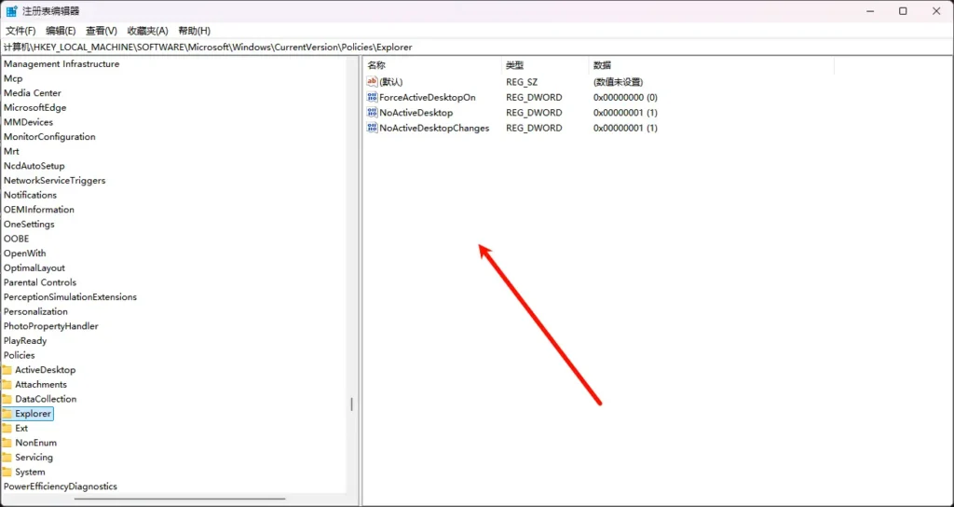954x507 pixels.
Task: Select the PhotoPropertyHandler key
Action: click(x=50, y=327)
